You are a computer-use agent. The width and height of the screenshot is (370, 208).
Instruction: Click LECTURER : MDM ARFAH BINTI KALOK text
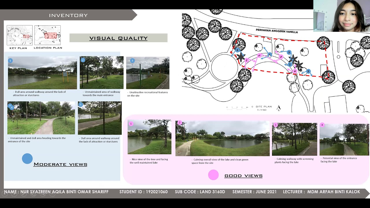pos(321,192)
